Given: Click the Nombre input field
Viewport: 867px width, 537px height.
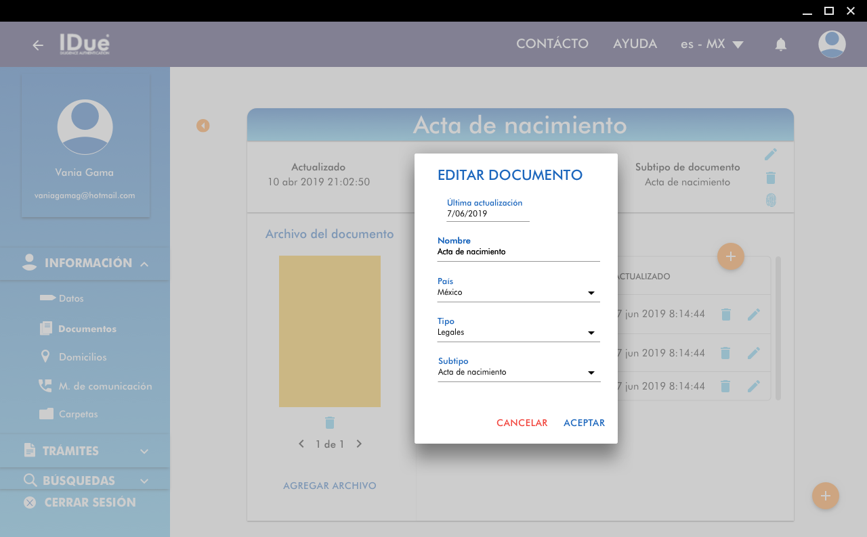Looking at the screenshot, I should pyautogui.click(x=518, y=252).
